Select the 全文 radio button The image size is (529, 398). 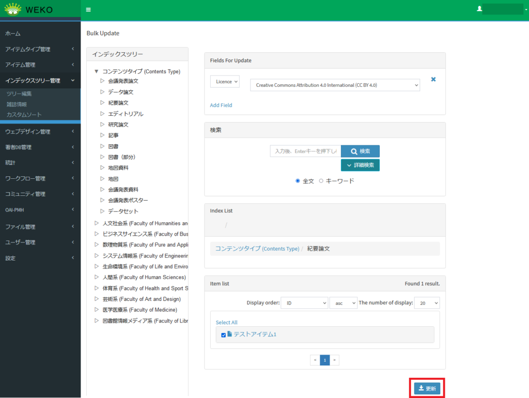click(298, 181)
